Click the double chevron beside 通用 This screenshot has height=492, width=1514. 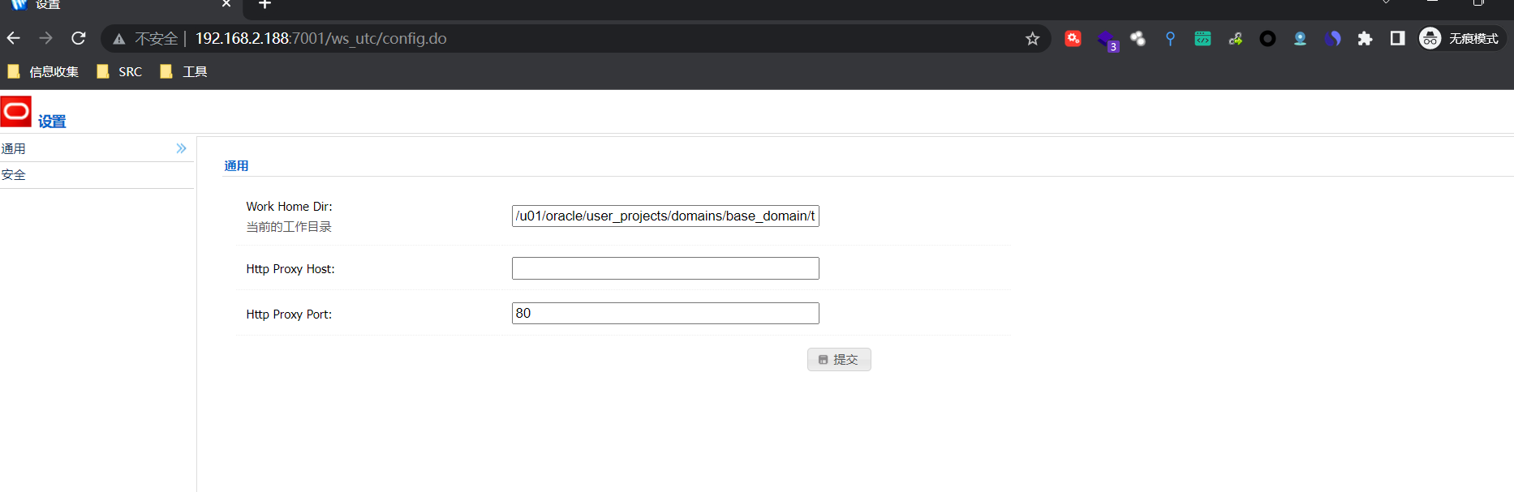click(181, 148)
